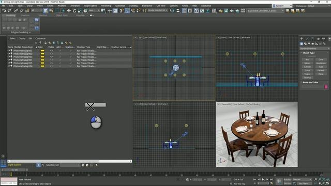Click the Cone primitive button

[321, 60]
